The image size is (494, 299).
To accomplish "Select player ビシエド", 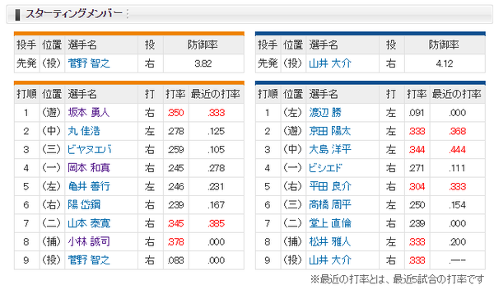I will 325,168.
